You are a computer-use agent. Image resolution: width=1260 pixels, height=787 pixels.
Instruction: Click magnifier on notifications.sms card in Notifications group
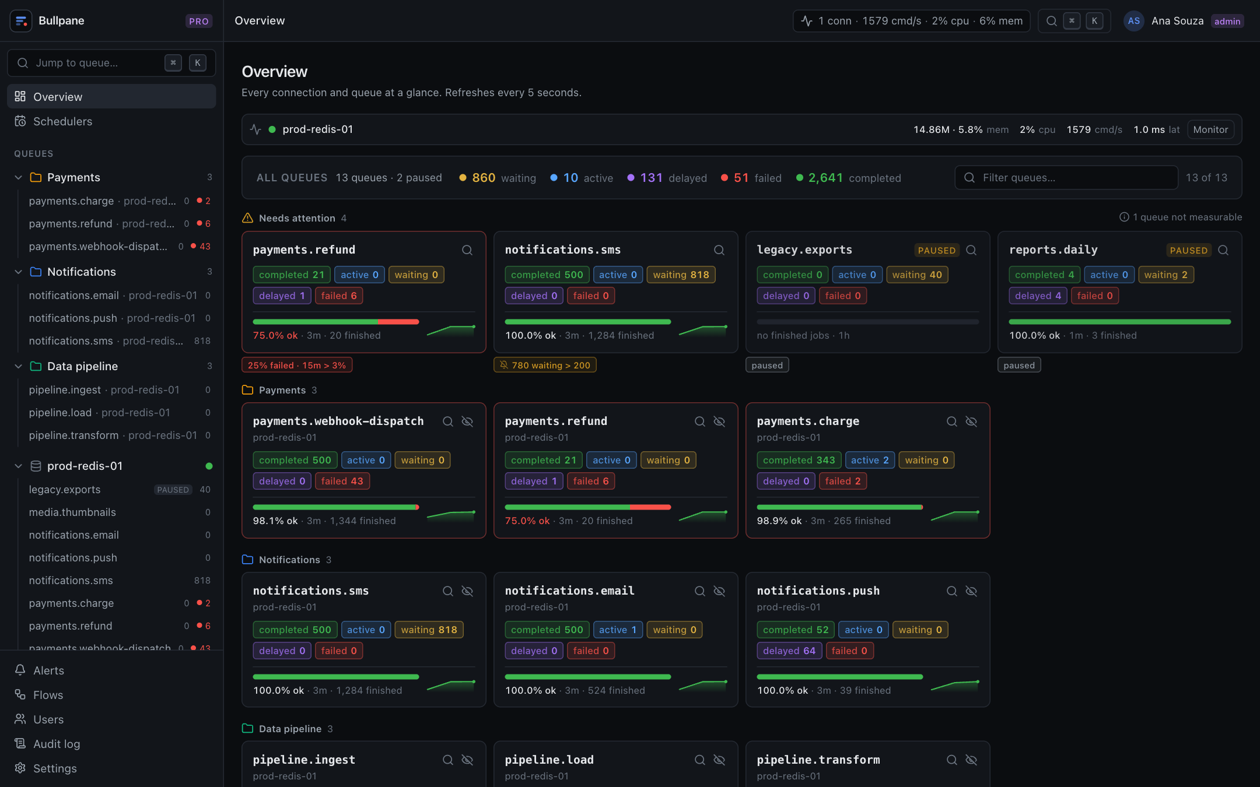click(x=448, y=591)
